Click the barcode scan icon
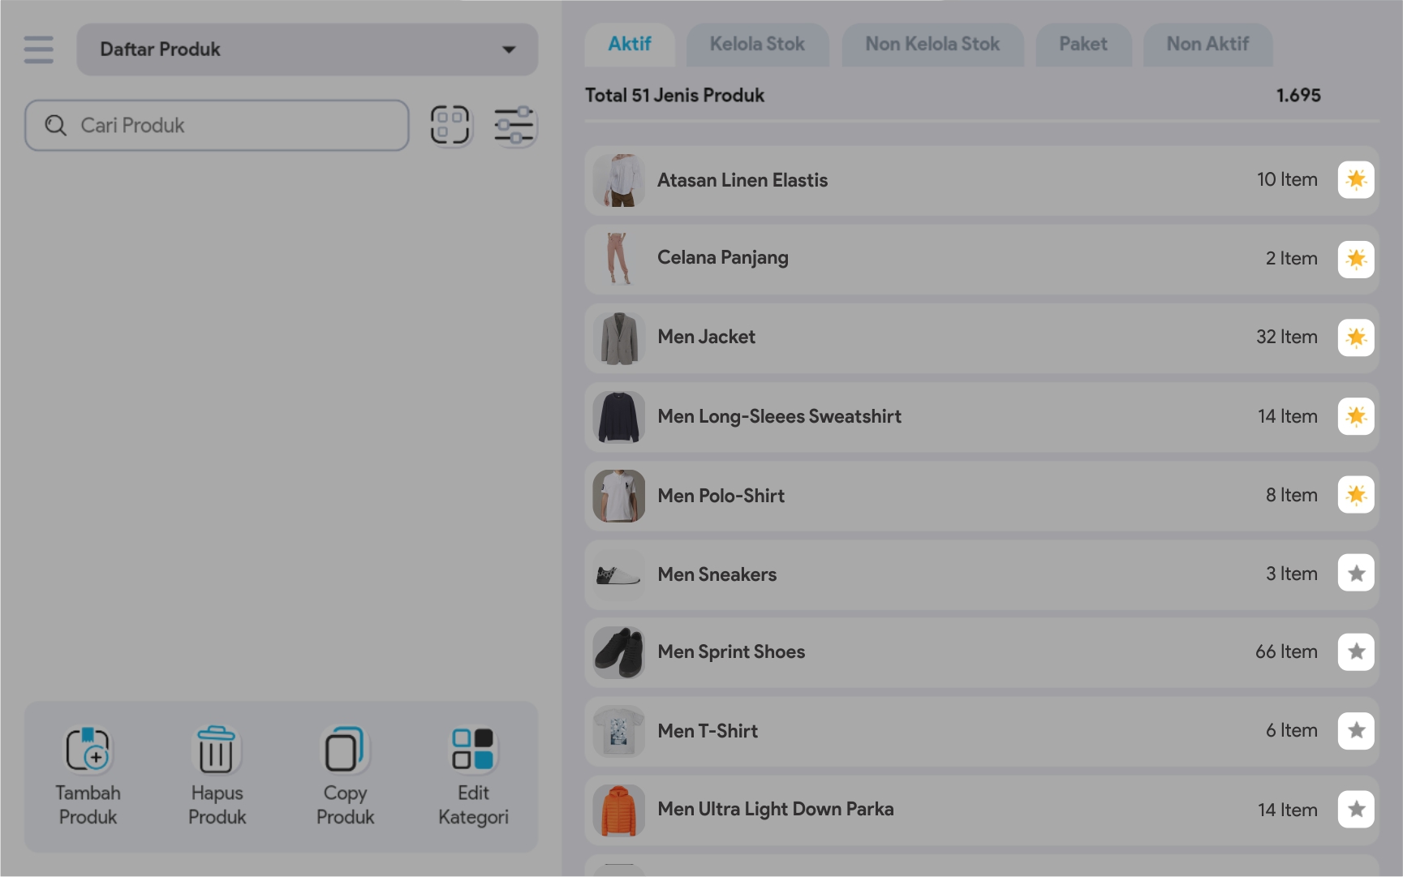The height and width of the screenshot is (877, 1403). click(450, 126)
